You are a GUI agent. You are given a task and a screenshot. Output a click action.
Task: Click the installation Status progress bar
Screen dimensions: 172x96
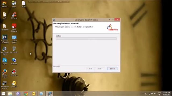(86, 38)
